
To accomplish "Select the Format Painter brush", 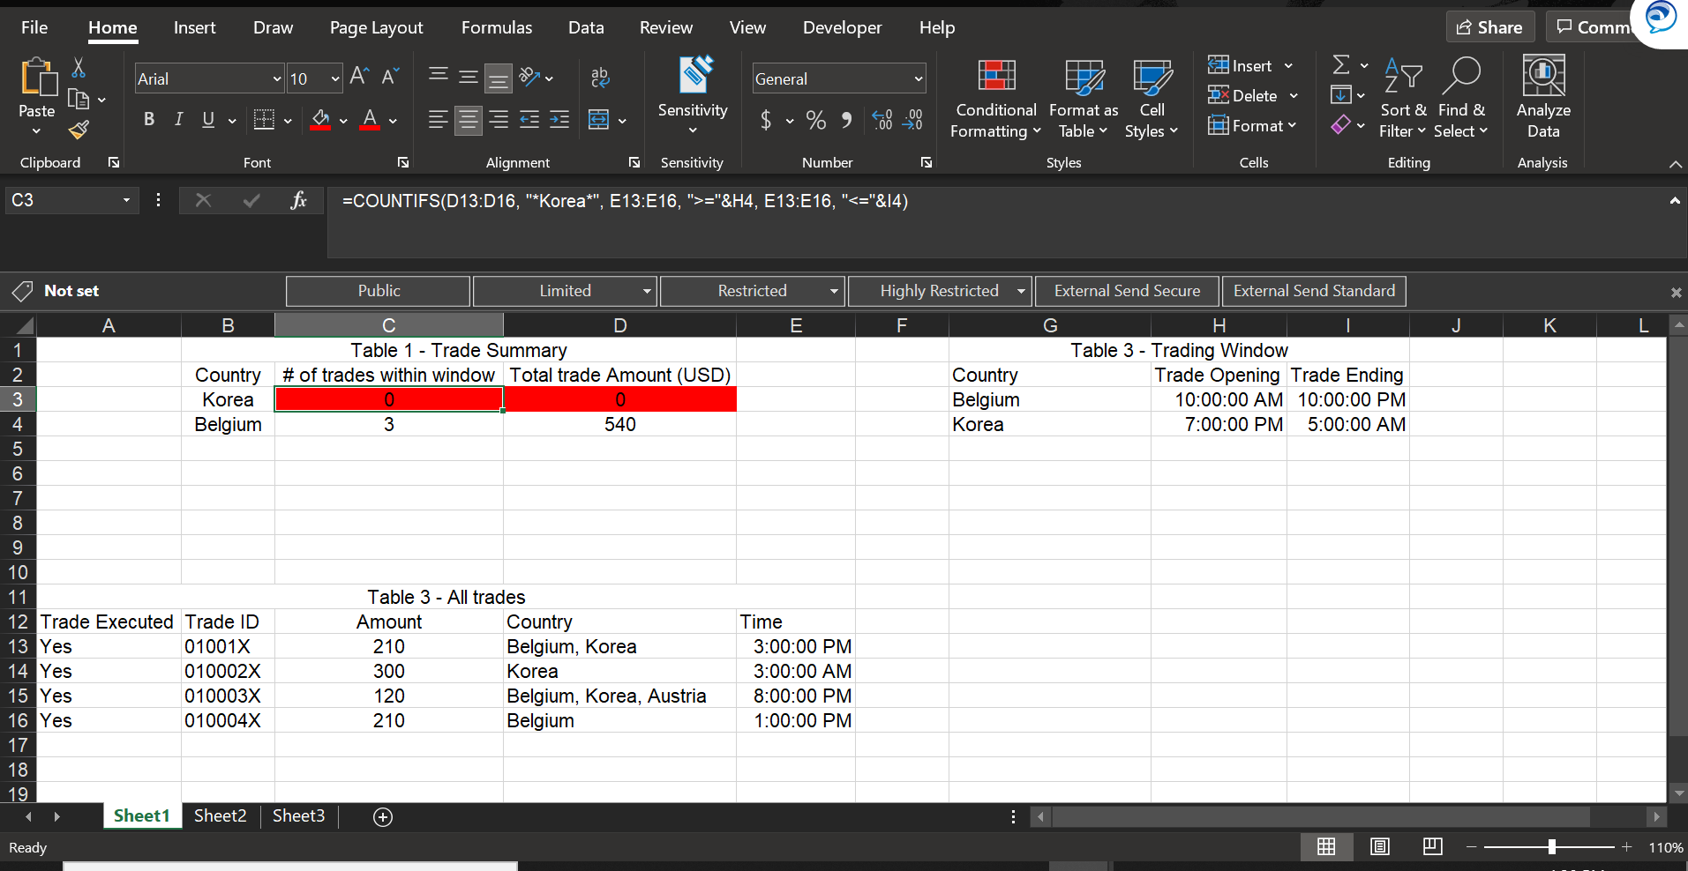I will (79, 130).
